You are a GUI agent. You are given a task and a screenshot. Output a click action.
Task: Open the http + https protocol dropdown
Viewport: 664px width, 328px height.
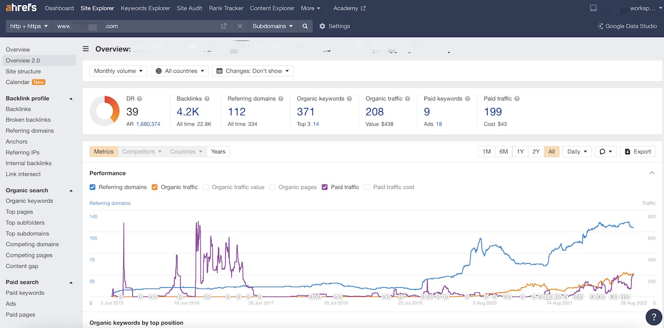[x=29, y=26]
